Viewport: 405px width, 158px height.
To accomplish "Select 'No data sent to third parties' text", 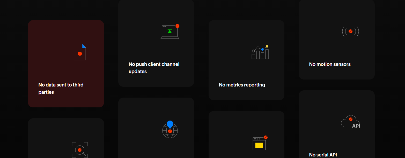I will [x=61, y=88].
